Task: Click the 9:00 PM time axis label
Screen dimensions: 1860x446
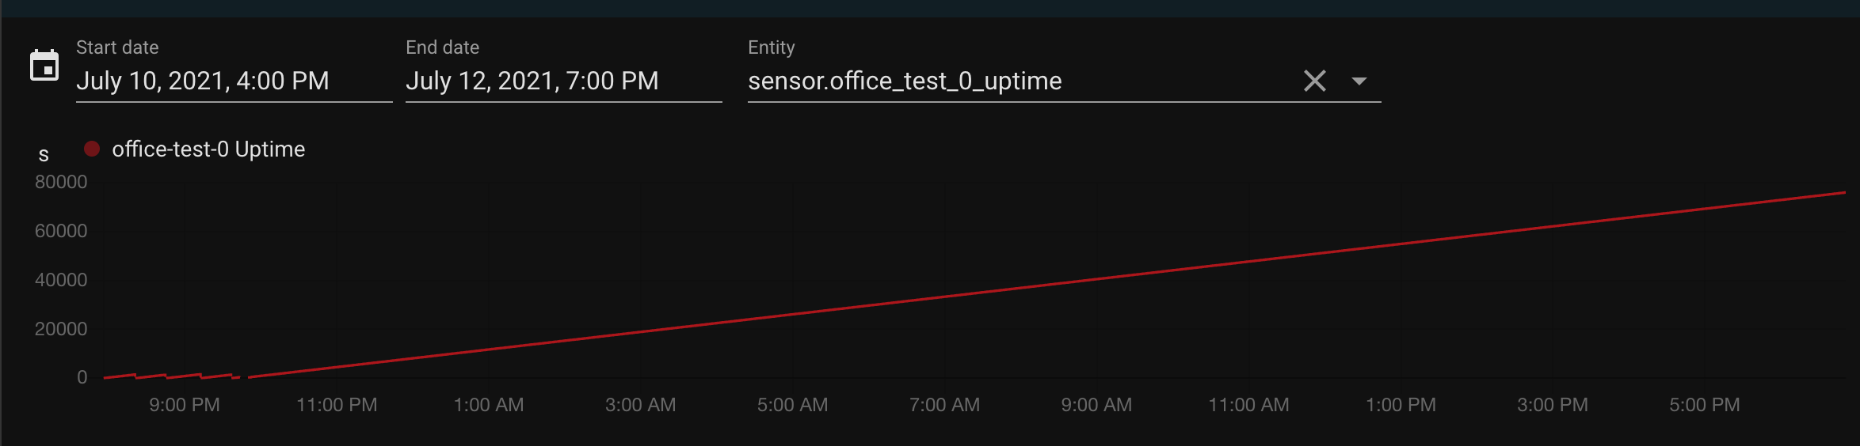Action: point(185,405)
